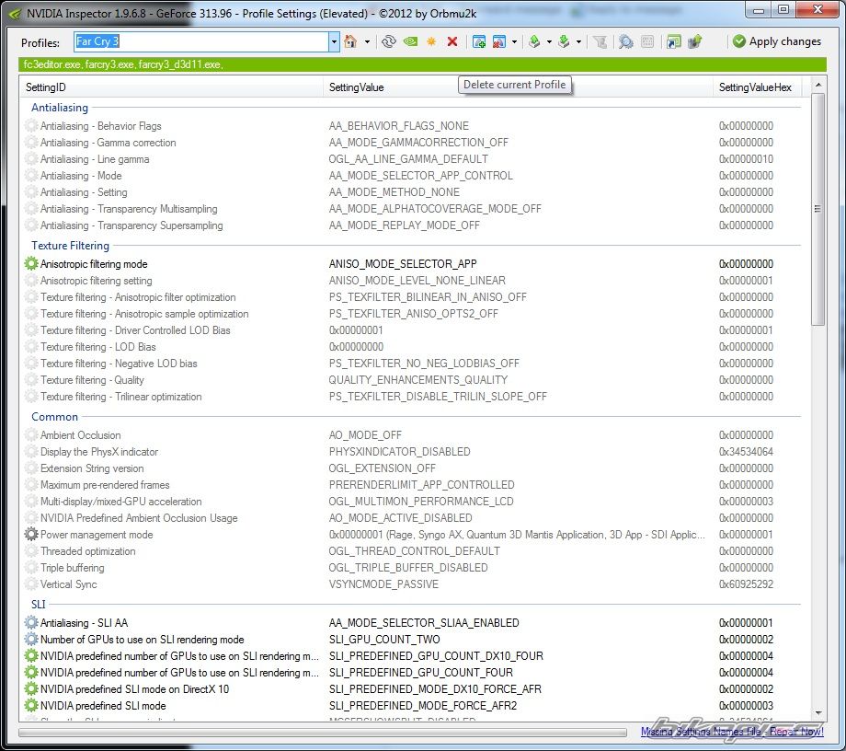Click the green NVIDIA logo toolbar icon
The width and height of the screenshot is (846, 751).
(x=410, y=41)
